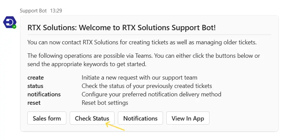Viewport: 290px width, 140px height.
Task: Click the View In App button
Action: (188, 118)
